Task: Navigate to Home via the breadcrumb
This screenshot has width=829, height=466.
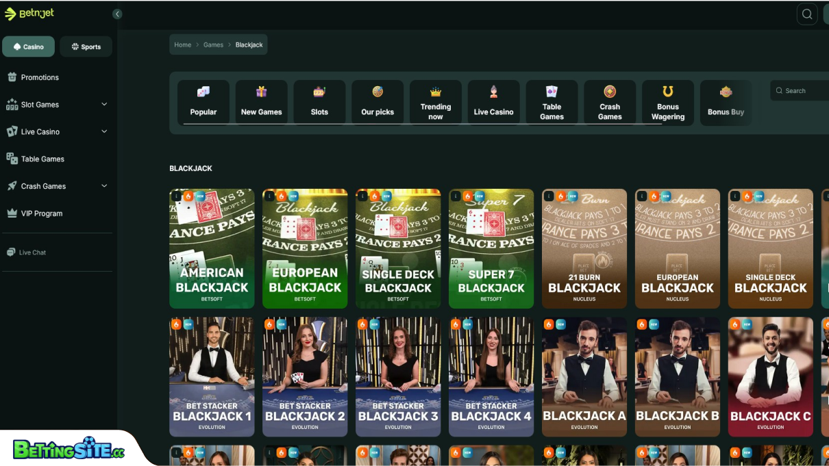Action: point(182,44)
